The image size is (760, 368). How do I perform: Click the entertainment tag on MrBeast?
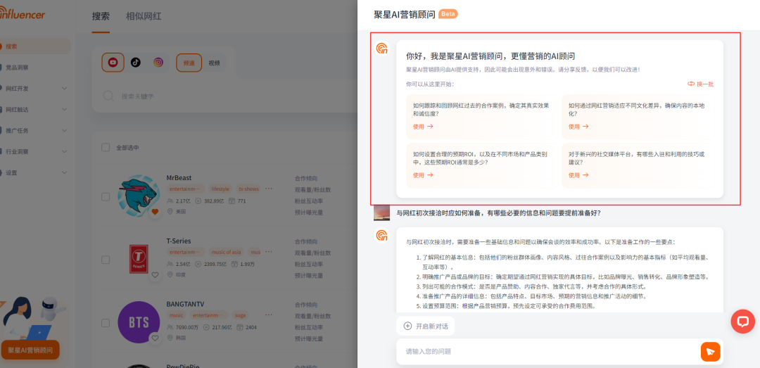click(x=186, y=189)
